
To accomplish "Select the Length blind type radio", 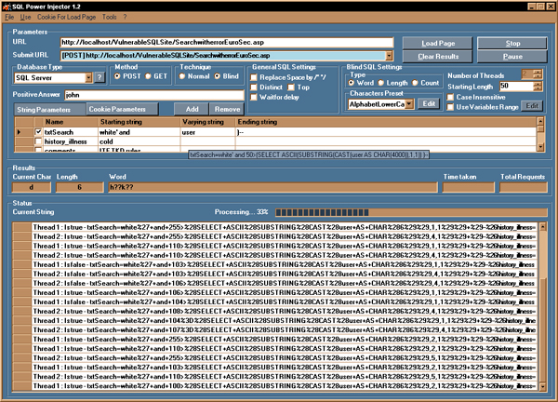I will click(x=380, y=83).
